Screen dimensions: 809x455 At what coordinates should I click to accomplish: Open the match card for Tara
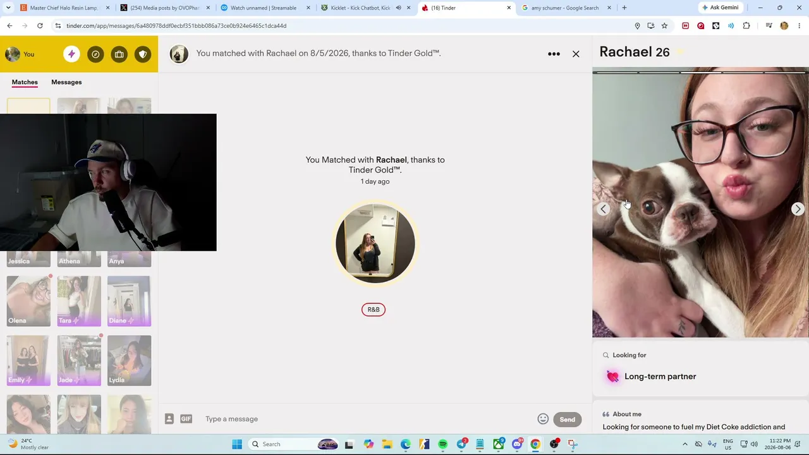point(79,301)
